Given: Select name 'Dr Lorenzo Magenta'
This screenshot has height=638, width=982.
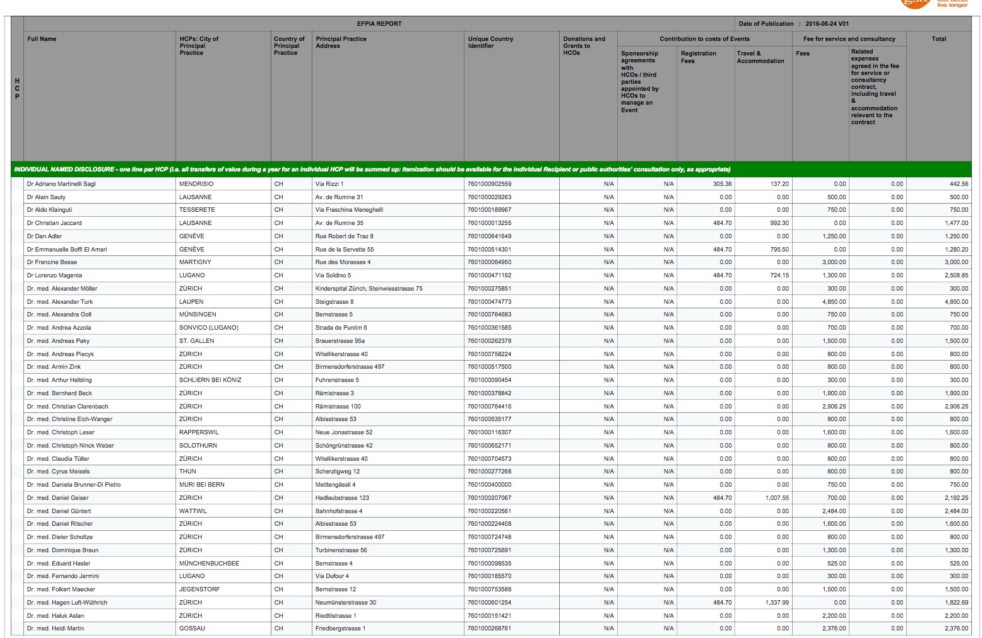Looking at the screenshot, I should (x=54, y=275).
